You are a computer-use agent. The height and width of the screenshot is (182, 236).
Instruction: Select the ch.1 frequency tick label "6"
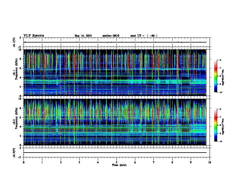coord(21,68)
